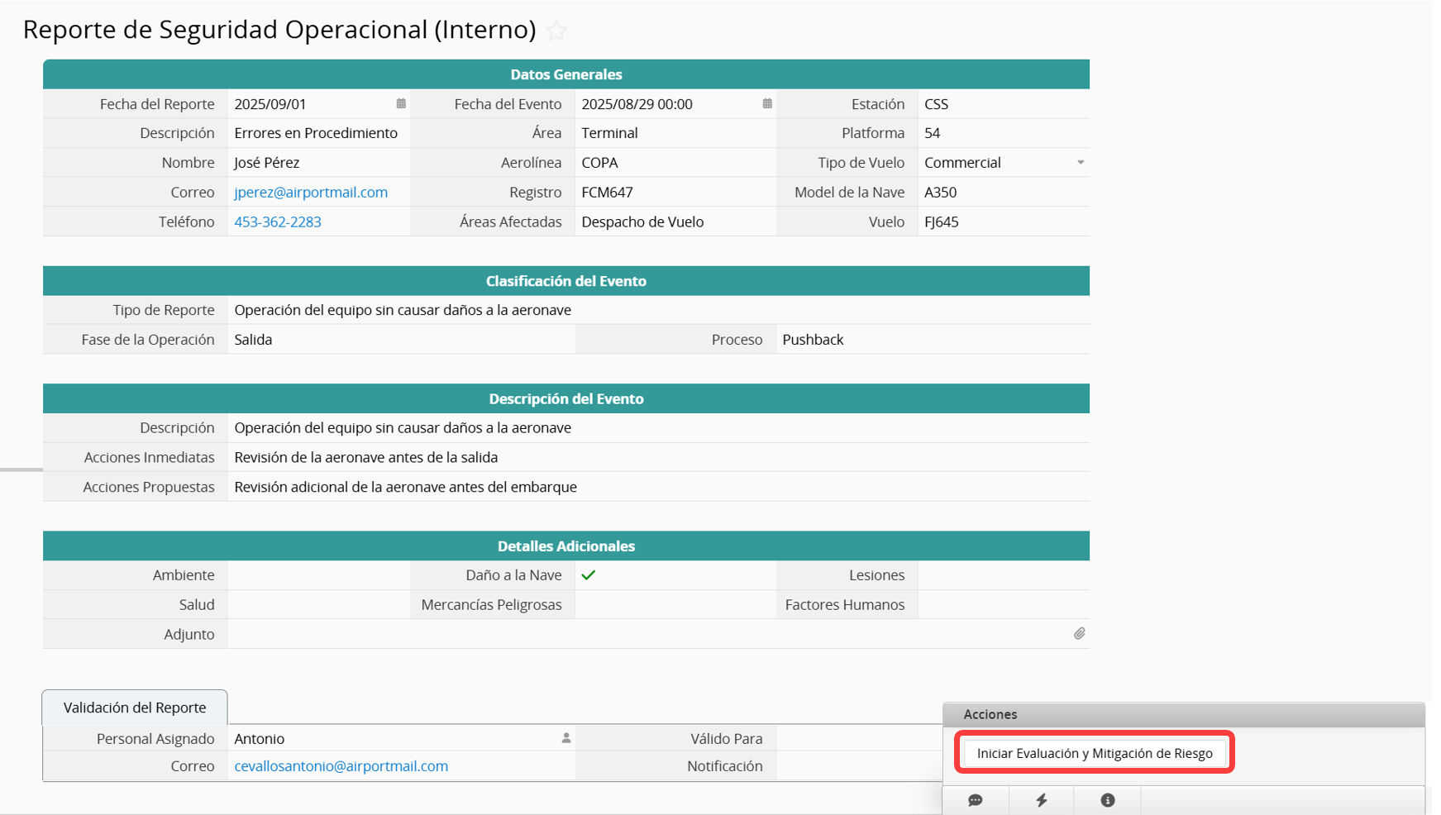Open calendar icon for Fecha del Evento
Screen dimensions: 1441x815
[x=767, y=103]
